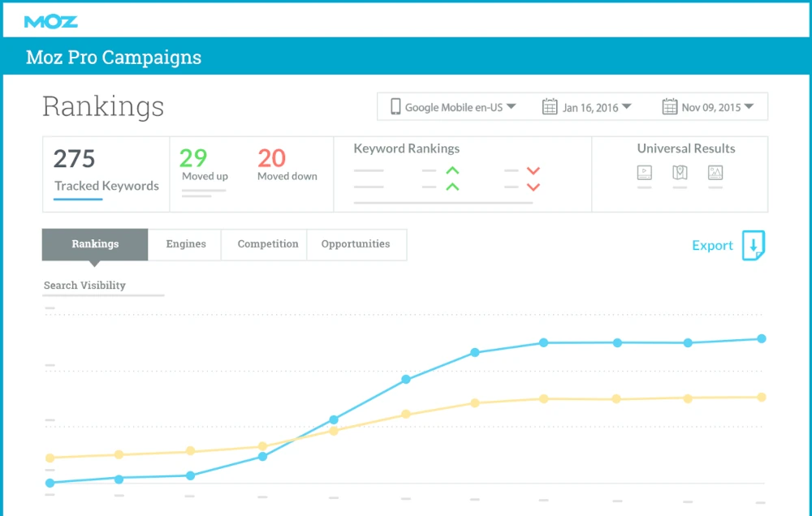Click the 20 Moved down figure
Image resolution: width=812 pixels, height=516 pixels.
point(272,158)
